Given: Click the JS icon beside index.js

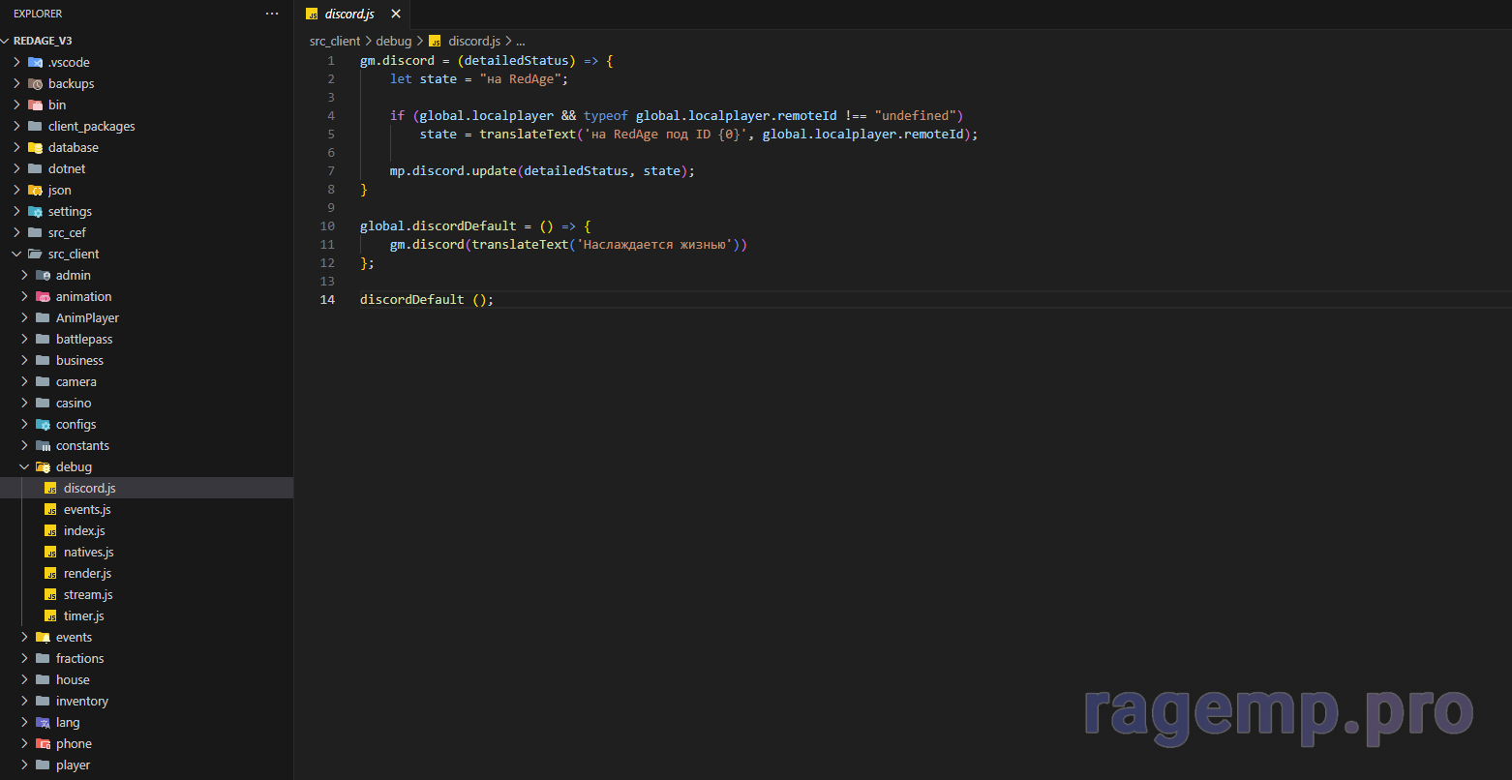Looking at the screenshot, I should tap(51, 530).
